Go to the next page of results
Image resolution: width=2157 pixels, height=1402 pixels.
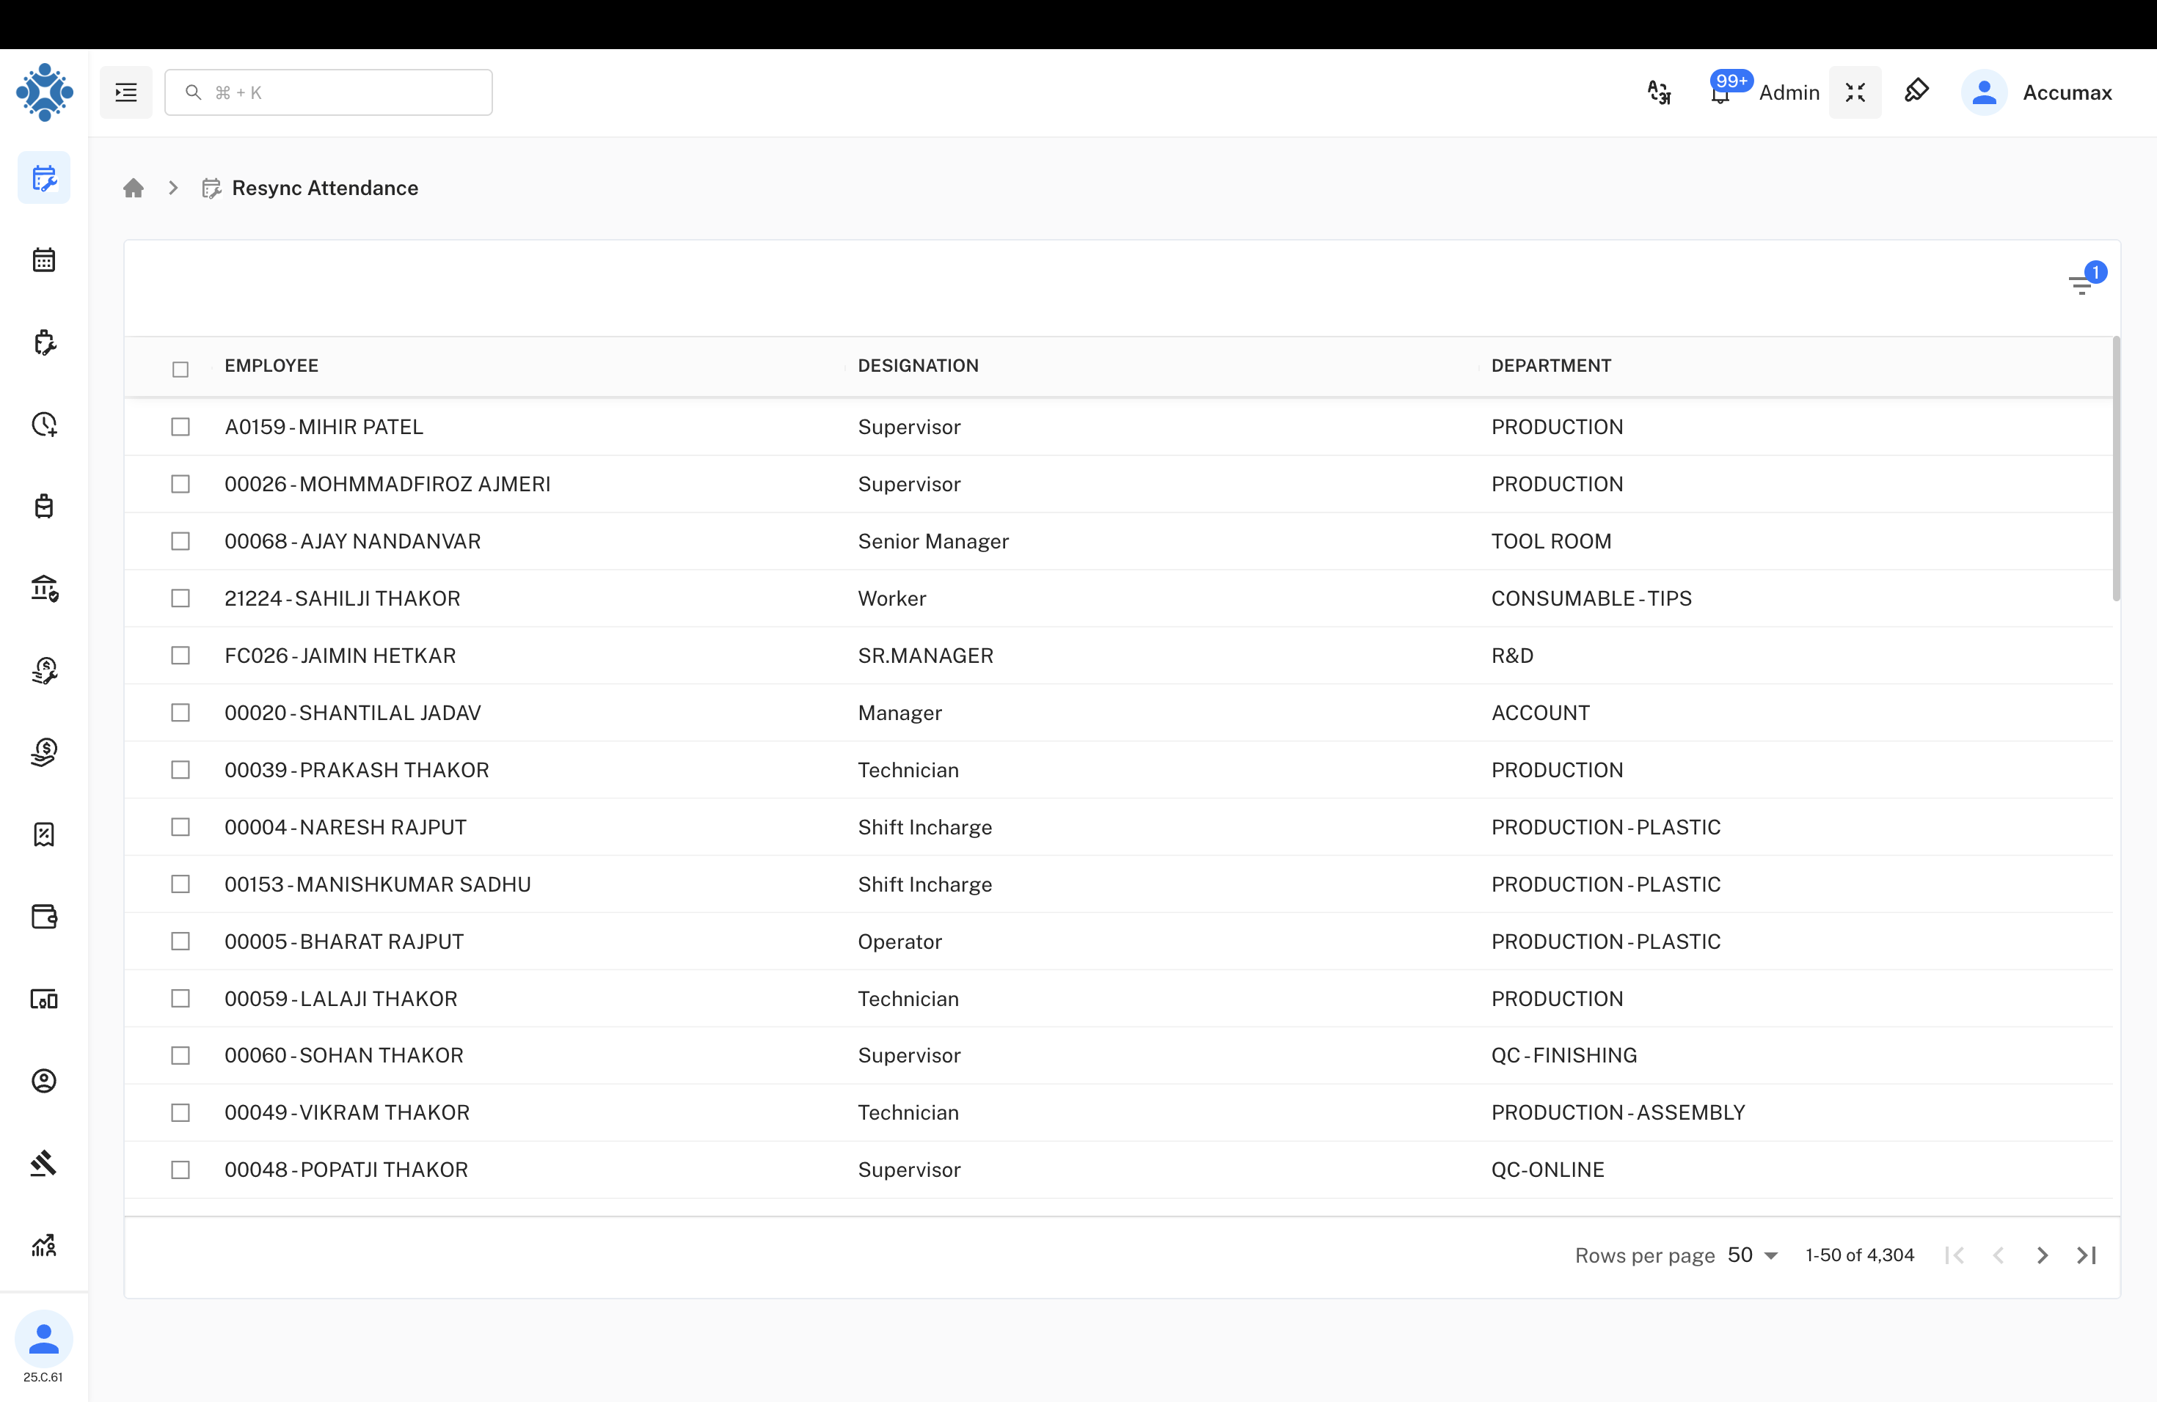point(2042,1255)
